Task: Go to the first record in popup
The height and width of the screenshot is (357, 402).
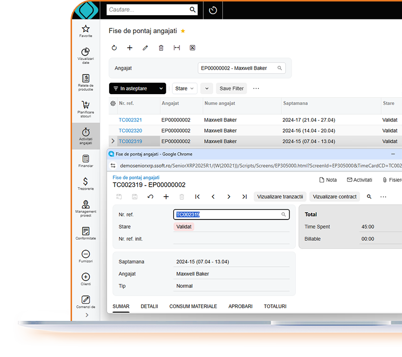Action: coord(197,197)
